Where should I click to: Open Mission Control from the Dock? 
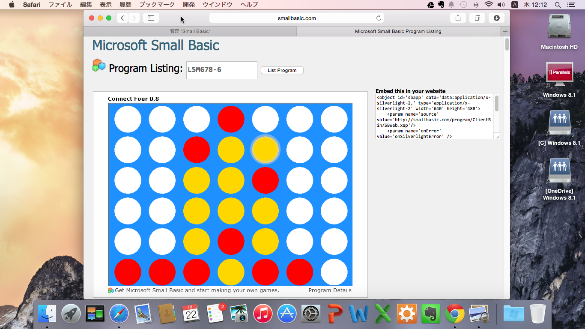(x=95, y=314)
